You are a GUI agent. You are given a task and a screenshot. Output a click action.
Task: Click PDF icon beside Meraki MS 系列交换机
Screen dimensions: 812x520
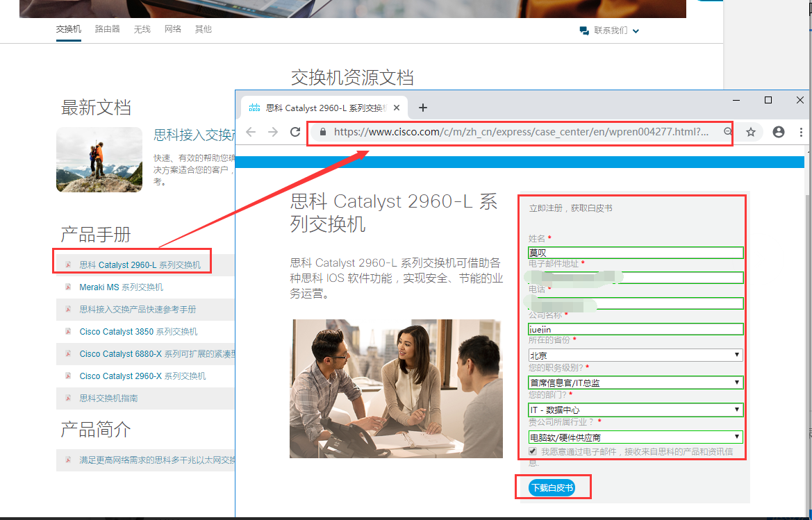[x=68, y=287]
